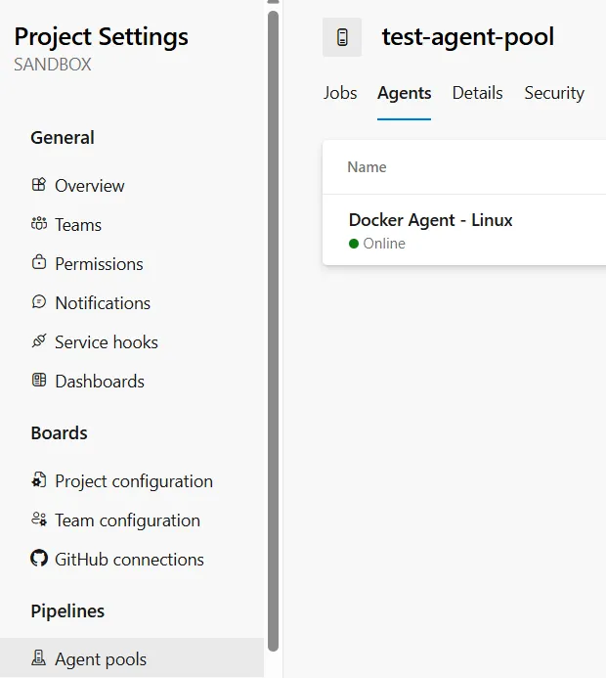The image size is (606, 678).
Task: Switch to the Jobs tab
Action: click(340, 93)
